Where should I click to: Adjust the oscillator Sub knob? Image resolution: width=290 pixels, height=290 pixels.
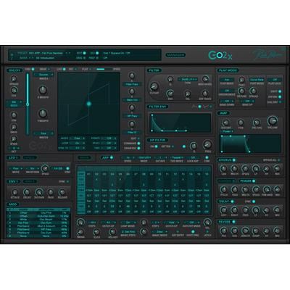[14, 91]
